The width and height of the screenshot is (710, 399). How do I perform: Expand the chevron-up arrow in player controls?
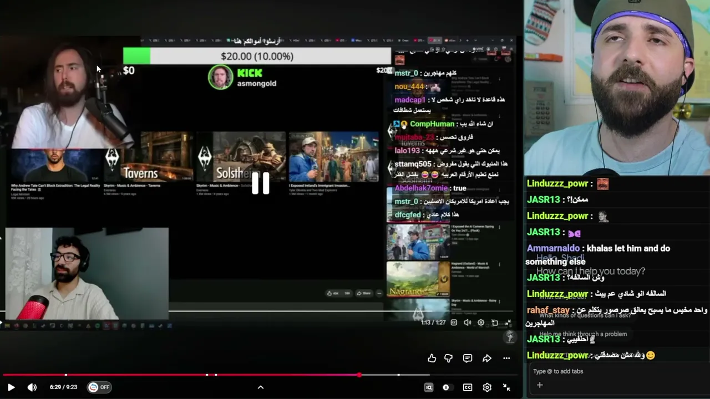261,387
